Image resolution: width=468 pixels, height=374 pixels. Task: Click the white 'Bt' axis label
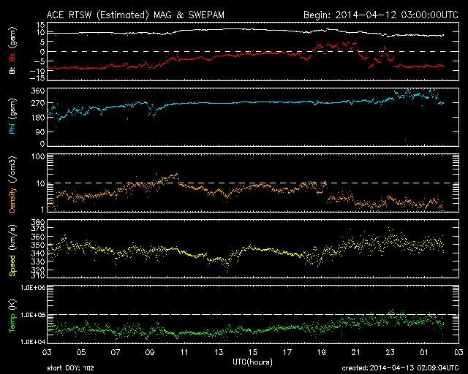point(12,70)
